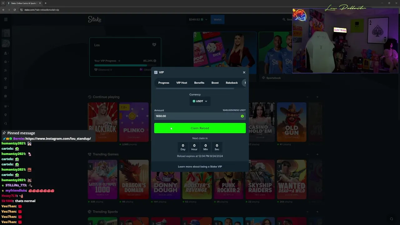Click the browser back arrow
Image resolution: width=400 pixels, height=225 pixels.
[x=3, y=10]
